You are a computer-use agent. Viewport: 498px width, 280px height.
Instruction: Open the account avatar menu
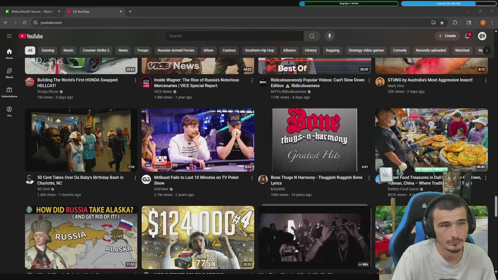pos(482,36)
